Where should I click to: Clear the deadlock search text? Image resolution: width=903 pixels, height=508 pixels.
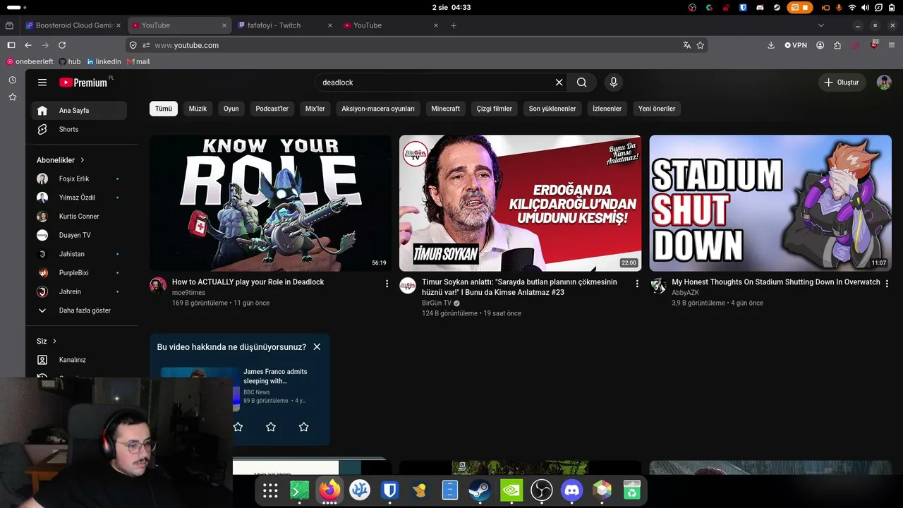coord(559,83)
